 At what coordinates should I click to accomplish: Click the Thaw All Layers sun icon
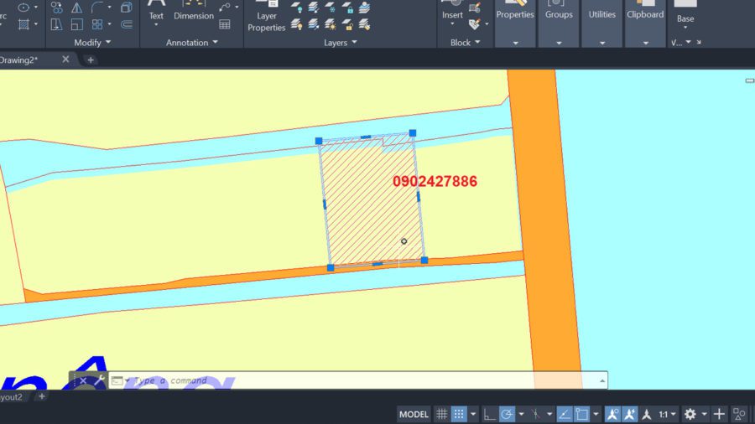click(x=331, y=24)
